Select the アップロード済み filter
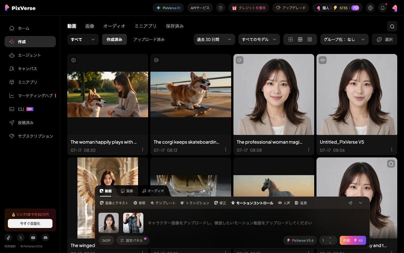Screen dimensions: 404x253 (x=149, y=39)
